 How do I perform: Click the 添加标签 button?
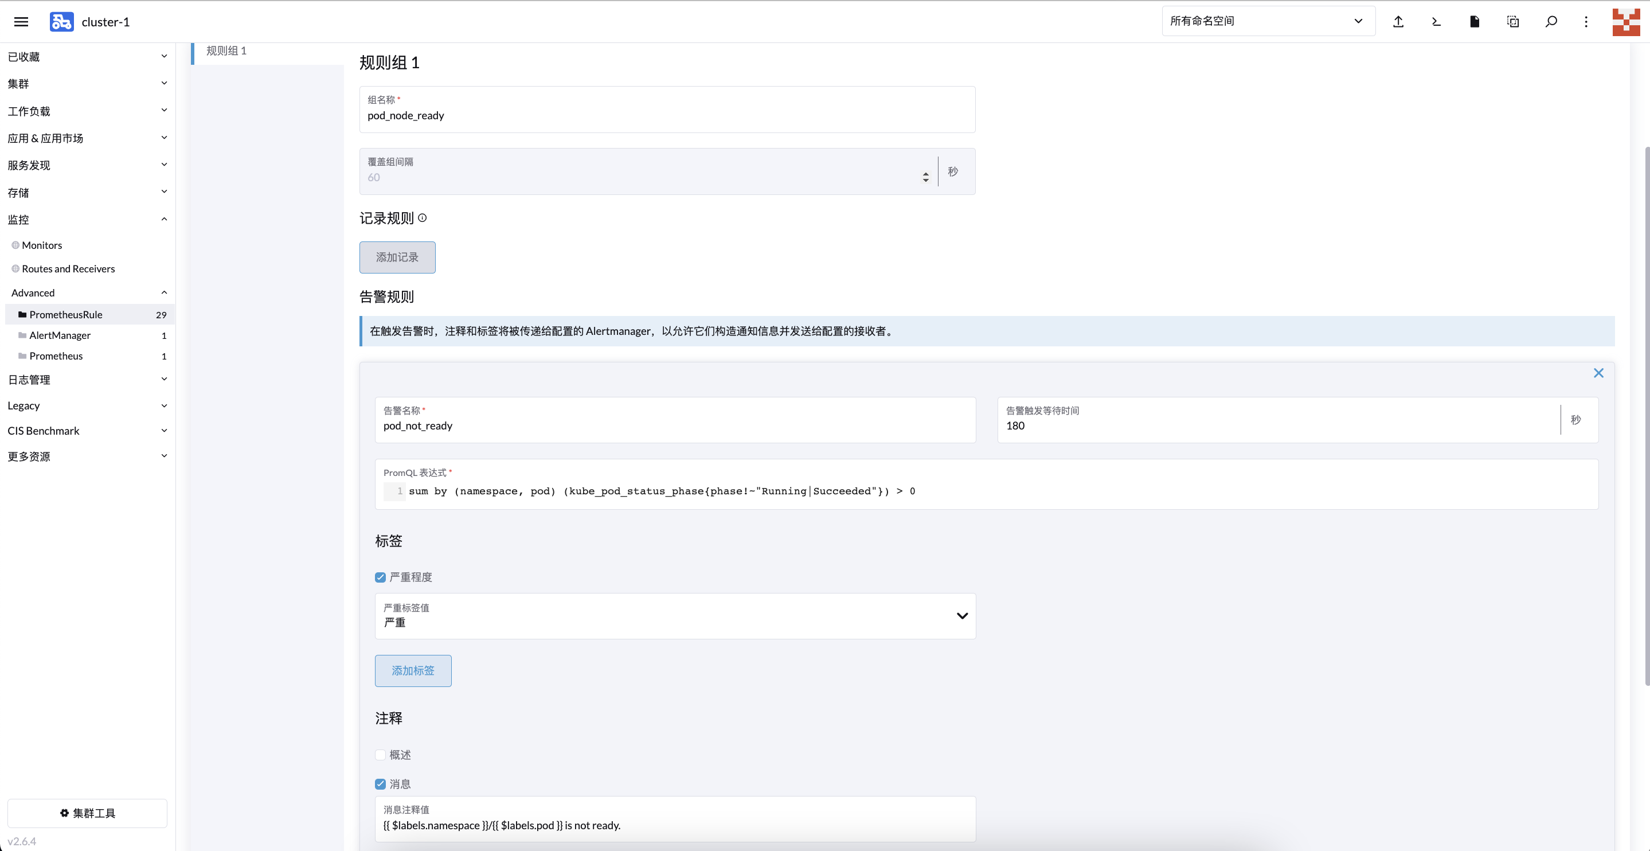413,670
